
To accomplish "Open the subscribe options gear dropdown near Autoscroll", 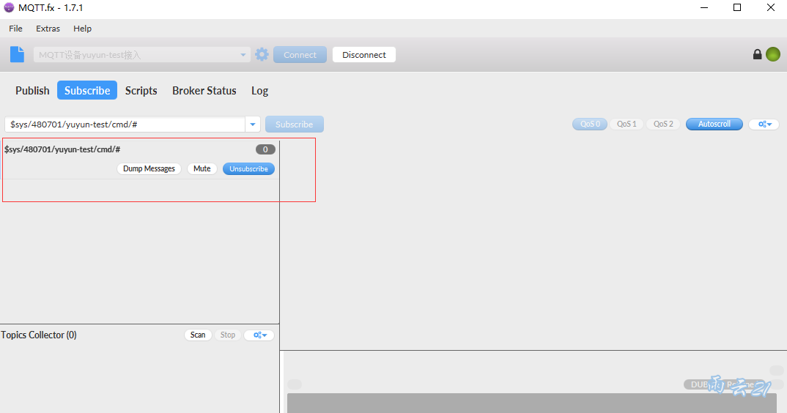I will [764, 124].
